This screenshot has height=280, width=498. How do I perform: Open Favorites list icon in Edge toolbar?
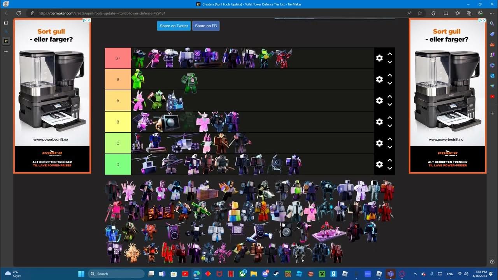[x=458, y=13]
